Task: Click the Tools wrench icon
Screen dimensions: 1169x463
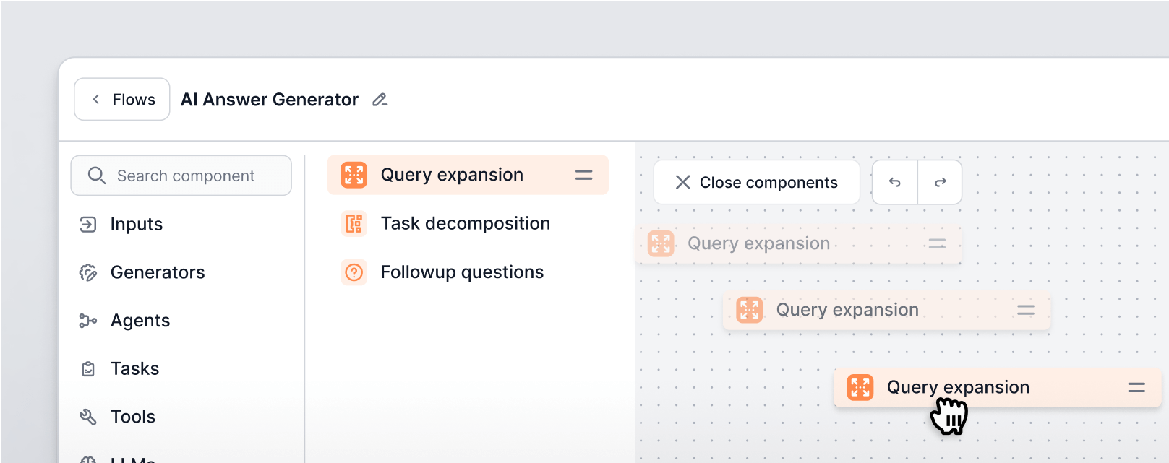Action: pyautogui.click(x=87, y=417)
